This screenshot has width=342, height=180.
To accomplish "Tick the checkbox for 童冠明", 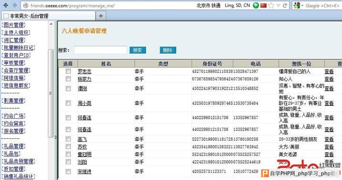I will 68,154.
